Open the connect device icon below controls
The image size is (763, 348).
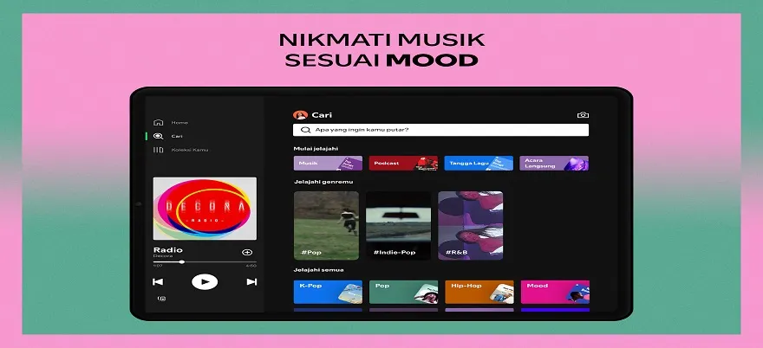(x=161, y=299)
